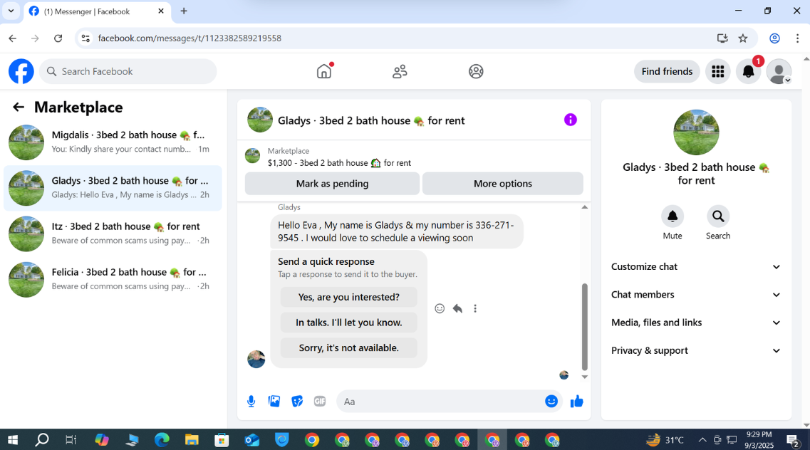The height and width of the screenshot is (450, 810).
Task: Open $1,300 listing link in chat header
Action: coord(339,162)
